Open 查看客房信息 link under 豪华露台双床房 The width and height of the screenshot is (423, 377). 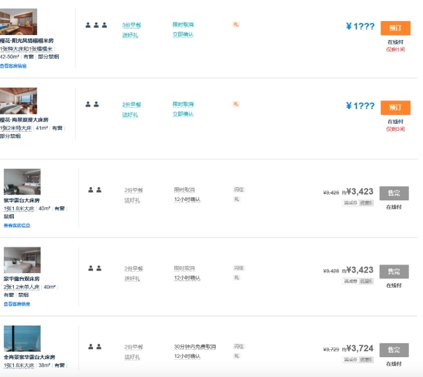(16, 304)
